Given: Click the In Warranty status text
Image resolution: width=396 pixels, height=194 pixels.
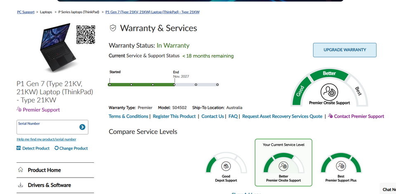Looking at the screenshot, I should pyautogui.click(x=173, y=46).
